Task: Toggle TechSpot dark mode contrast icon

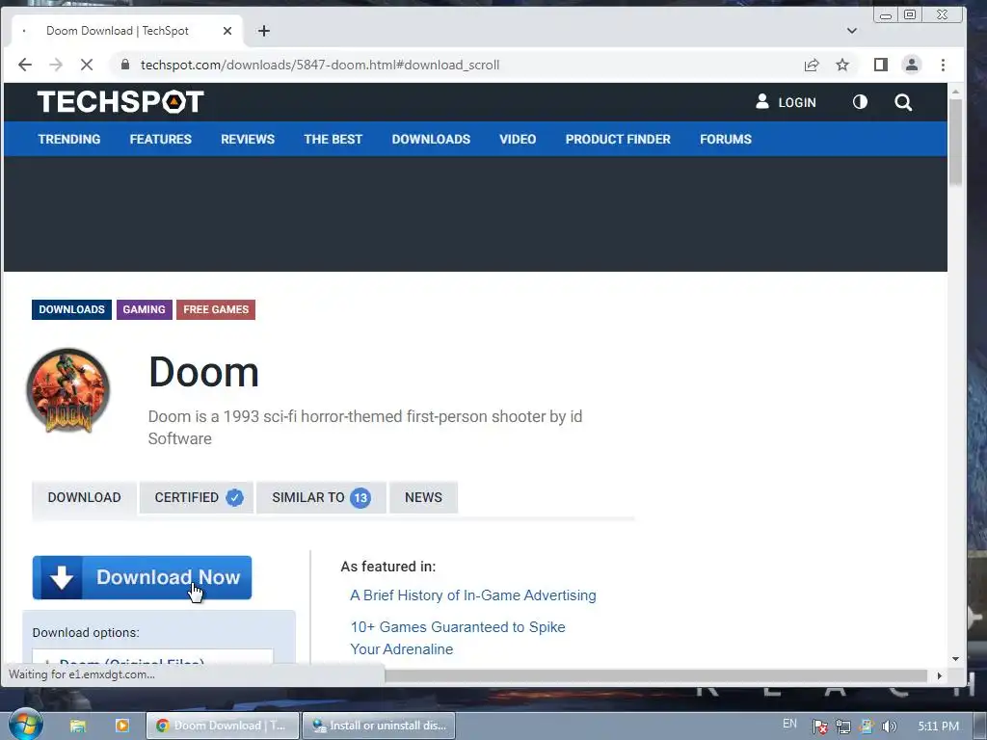Action: click(x=860, y=102)
